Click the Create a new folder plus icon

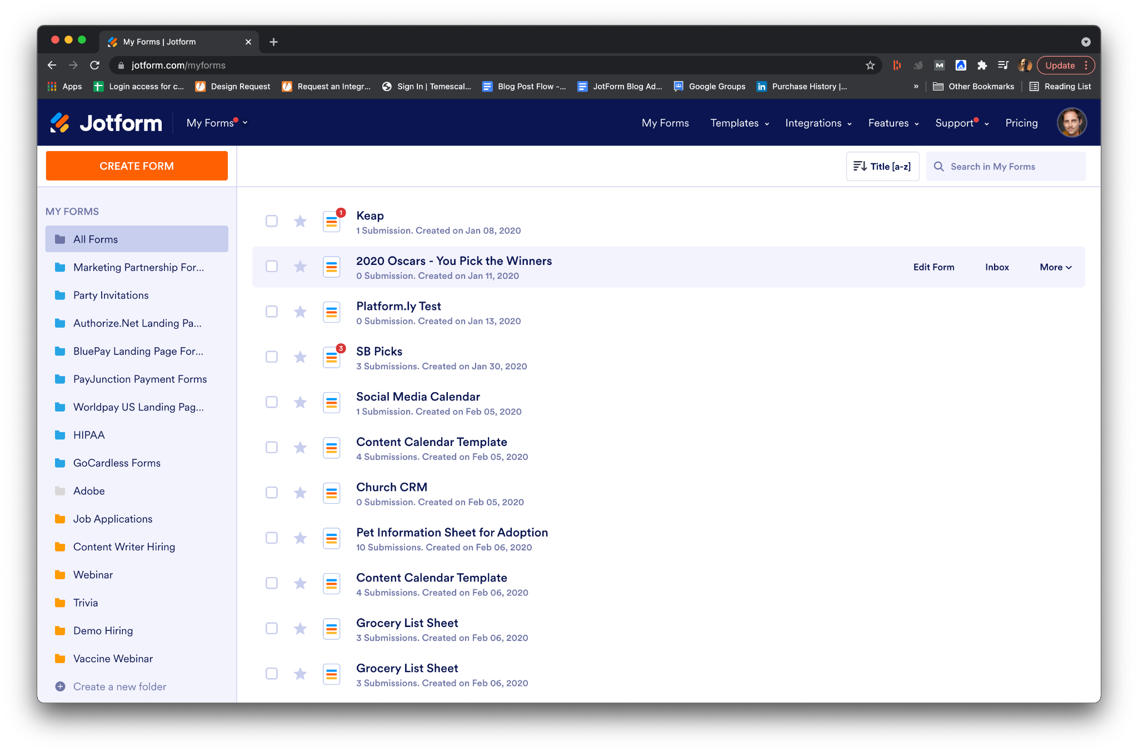(x=61, y=686)
